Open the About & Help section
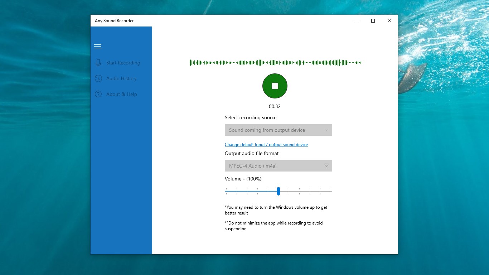Image resolution: width=489 pixels, height=275 pixels. click(121, 94)
